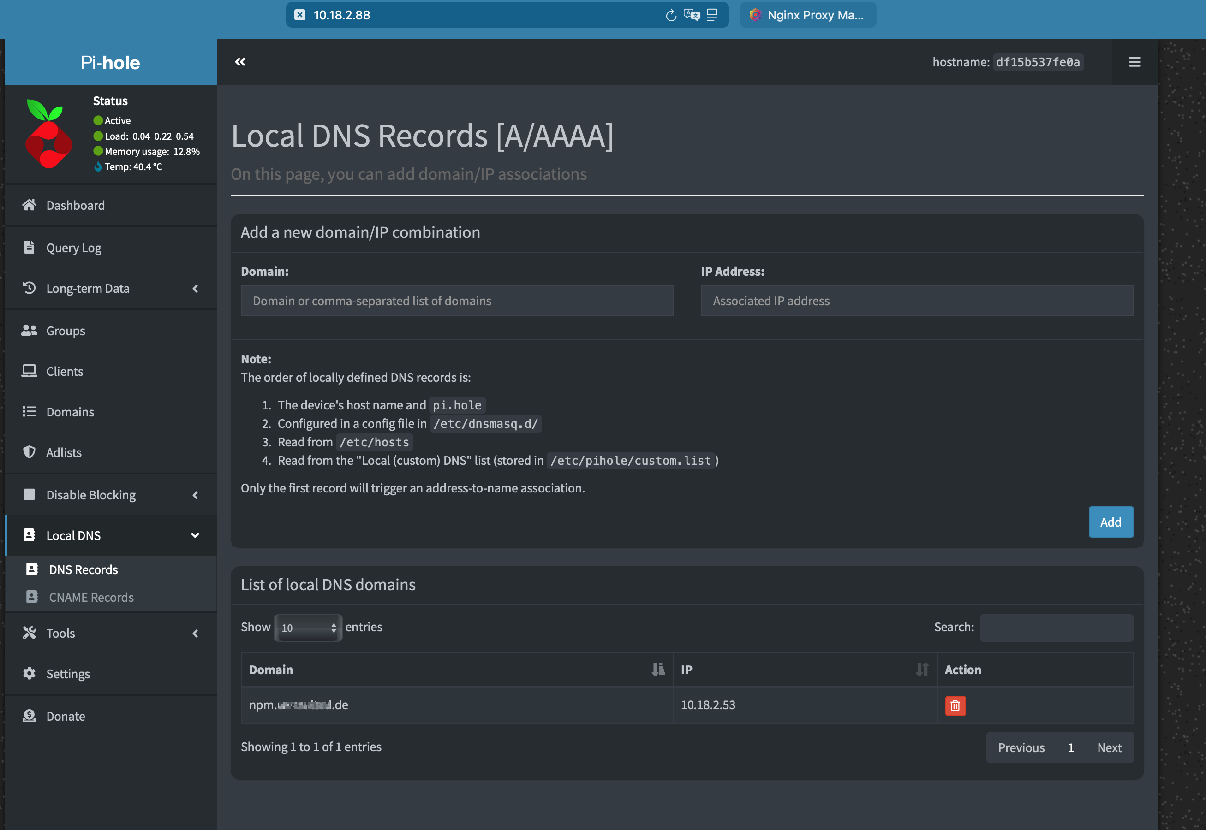Click the translate icon in address bar
The height and width of the screenshot is (830, 1206).
692,15
